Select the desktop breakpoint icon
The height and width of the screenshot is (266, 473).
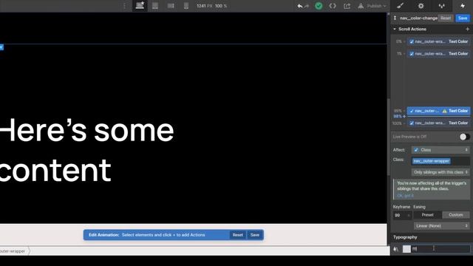[x=140, y=6]
